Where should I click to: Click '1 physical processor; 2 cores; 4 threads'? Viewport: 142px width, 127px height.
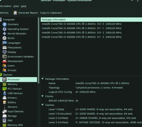click(99, 87)
